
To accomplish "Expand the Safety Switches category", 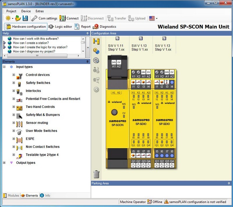I will point(14,83).
